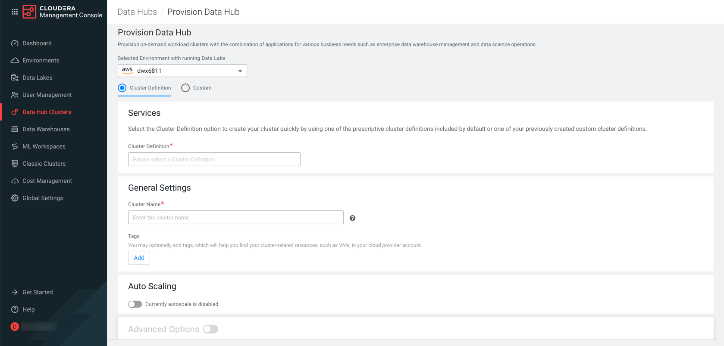The image size is (724, 346).
Task: Turn on the Advanced Options toggle
Action: coord(210,329)
